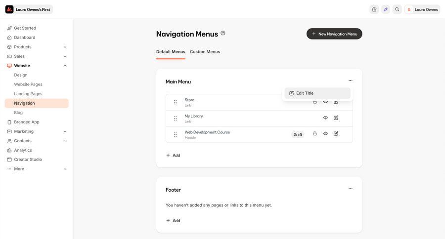Click the Web Development Course drag handle

[176, 135]
